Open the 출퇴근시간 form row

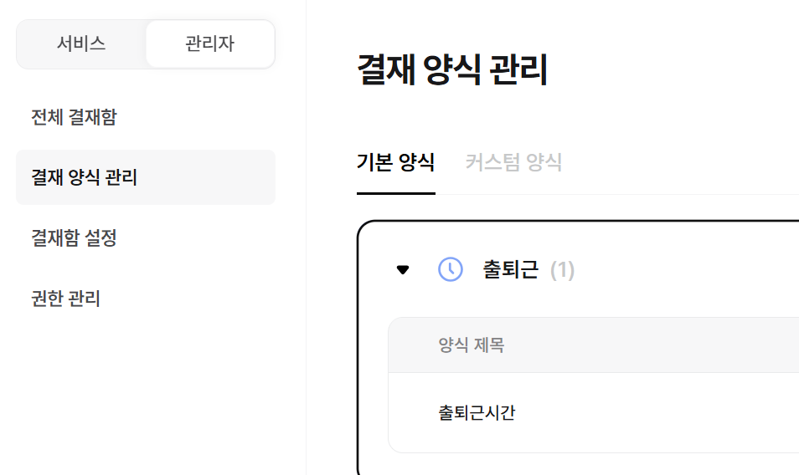[x=594, y=412]
